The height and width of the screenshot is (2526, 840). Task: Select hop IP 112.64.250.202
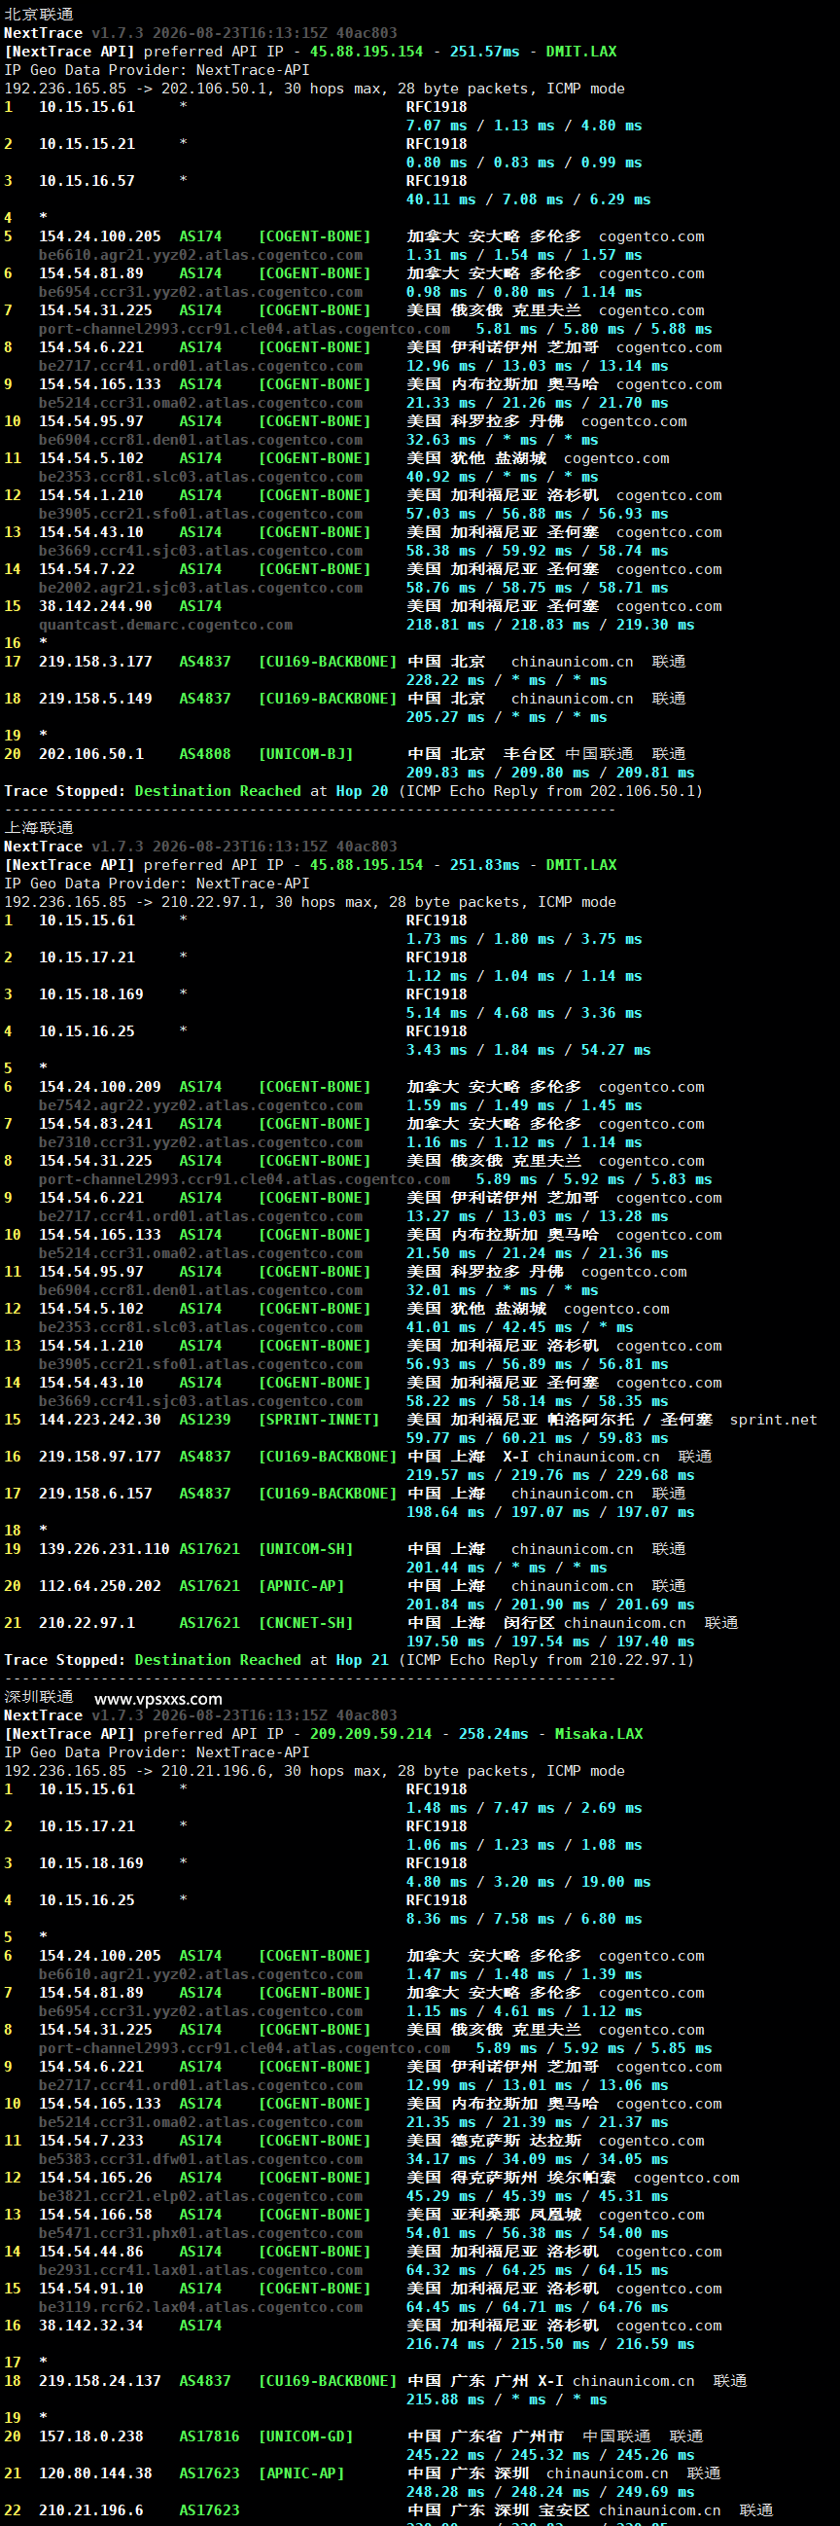[99, 1587]
